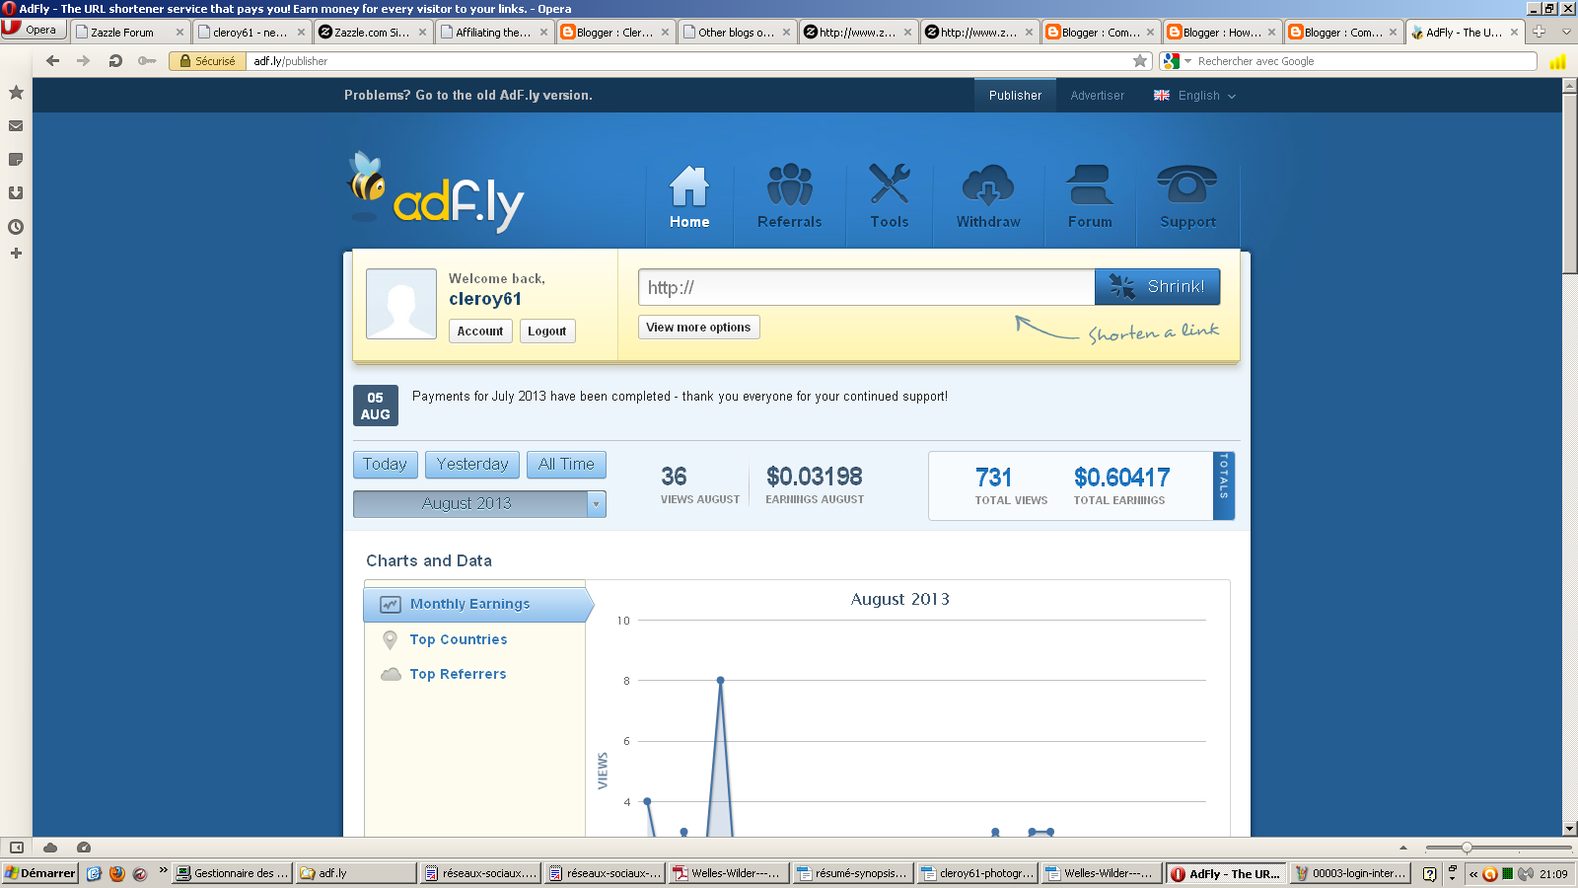Screen dimensions: 1578x888
Task: Go back with browser back arrow
Action: [x=53, y=61]
